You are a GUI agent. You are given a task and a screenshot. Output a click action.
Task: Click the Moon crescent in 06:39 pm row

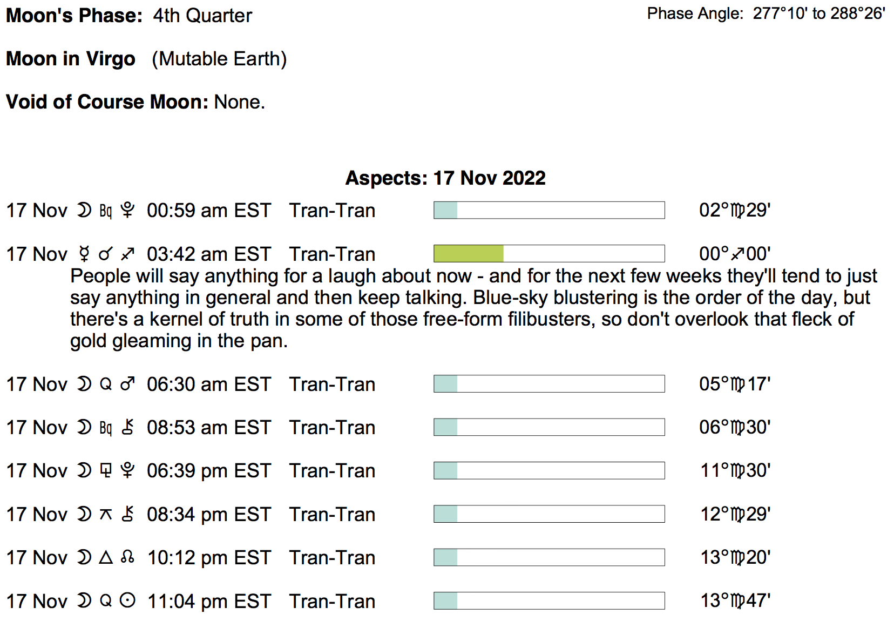(84, 470)
